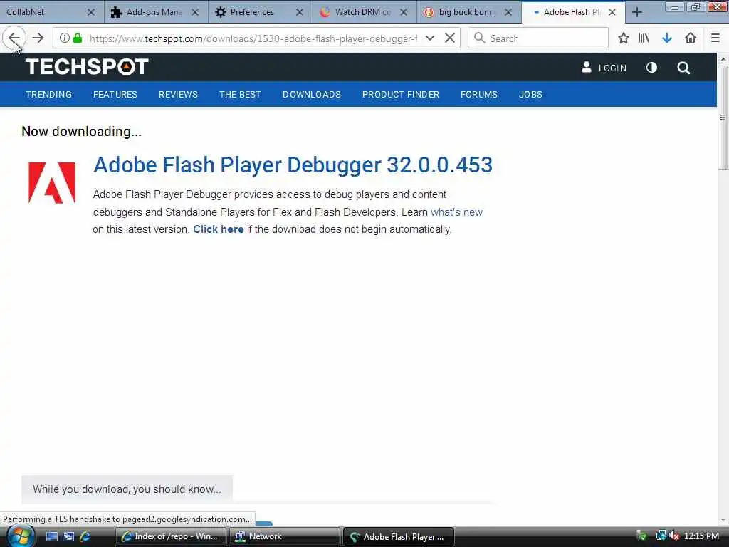Screen dimensions: 729x547
Task: Go to the Firefox home page icon
Action: 691,38
